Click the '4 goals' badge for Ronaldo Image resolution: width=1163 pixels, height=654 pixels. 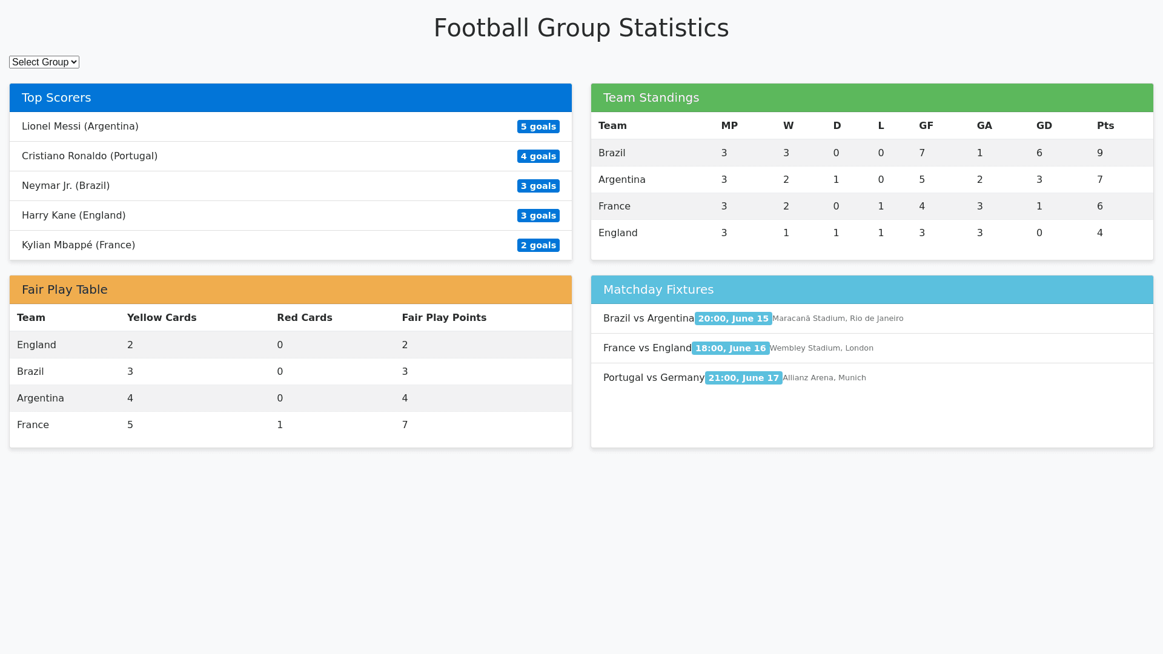click(538, 156)
